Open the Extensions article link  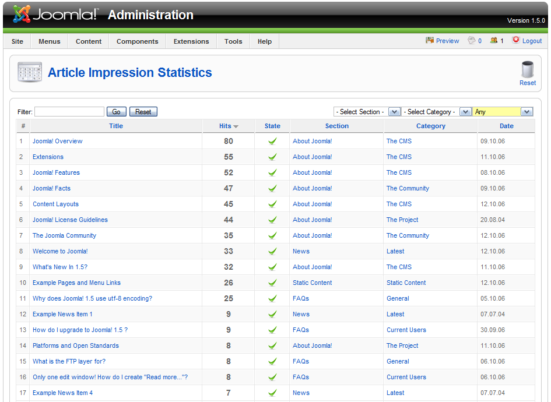point(48,157)
